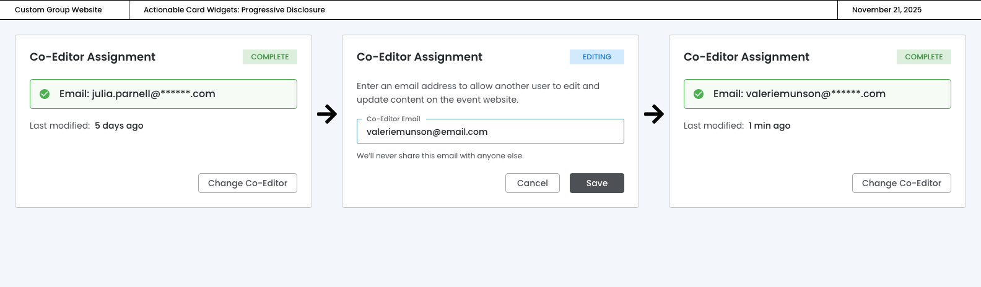The width and height of the screenshot is (981, 287).
Task: Click COMPLETE badge on the 1 min ago card
Action: 924,57
